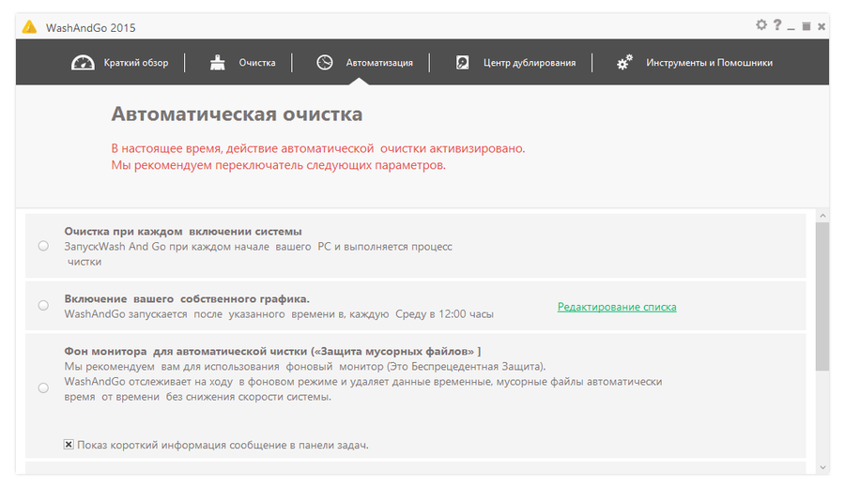
Task: Open the Краткий обзор tab
Action: point(136,63)
